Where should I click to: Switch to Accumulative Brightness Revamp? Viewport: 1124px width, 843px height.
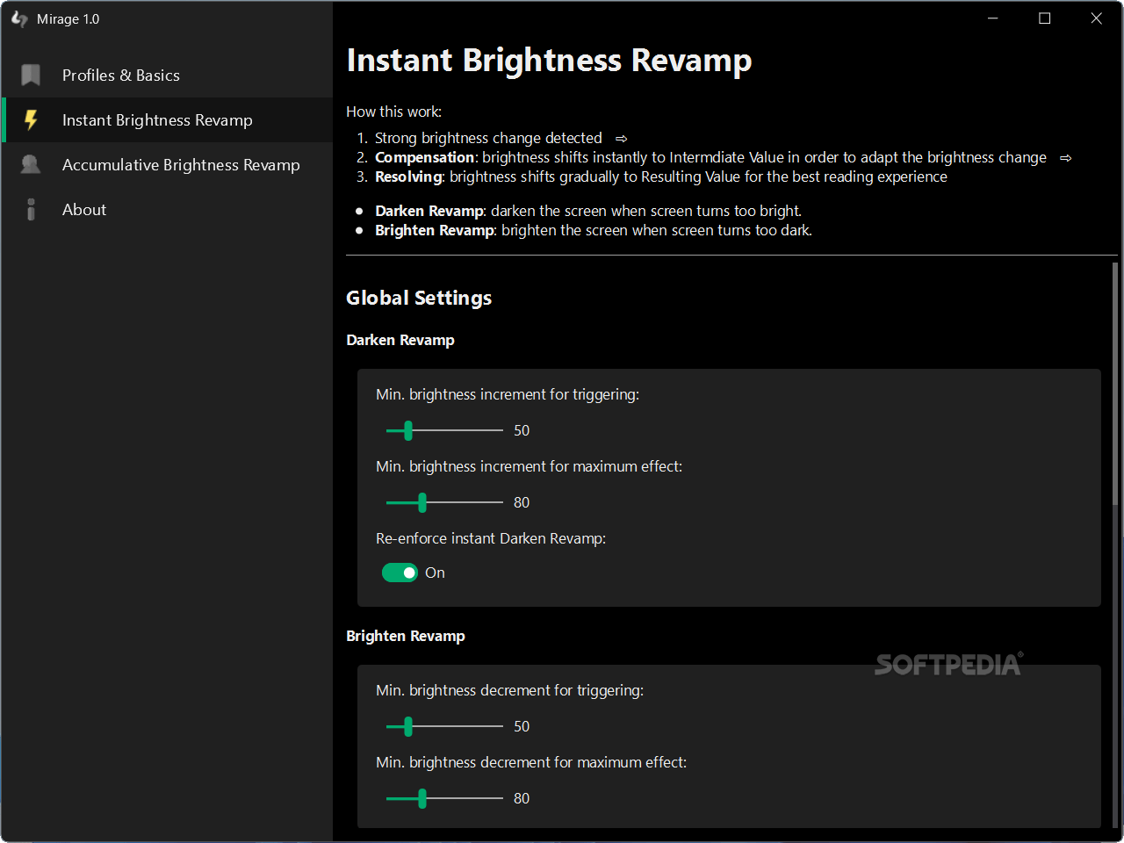point(180,165)
